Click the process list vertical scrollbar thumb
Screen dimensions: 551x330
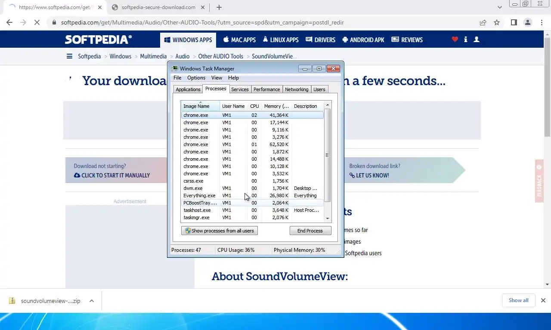click(327, 155)
